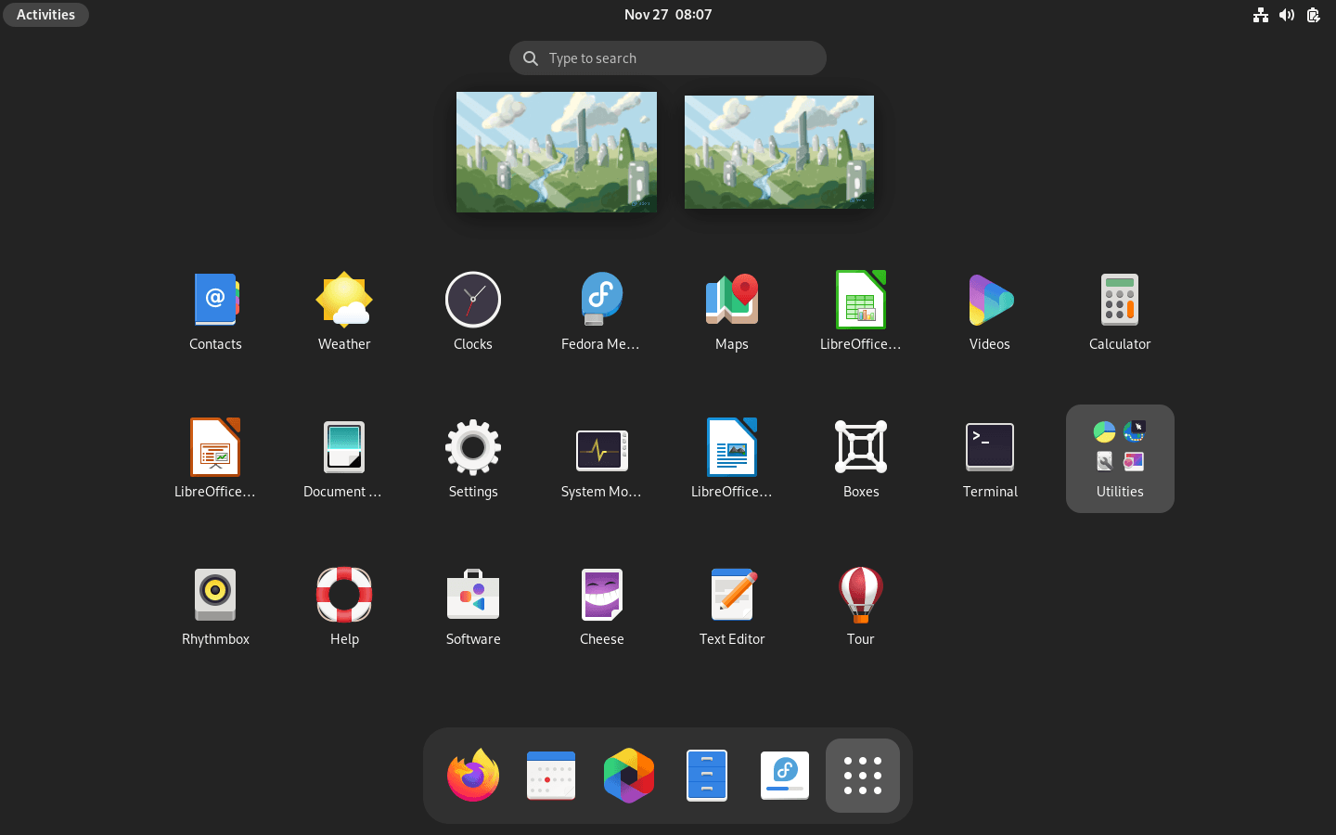Image resolution: width=1336 pixels, height=835 pixels.
Task: Click the Activities button
Action: 45,15
